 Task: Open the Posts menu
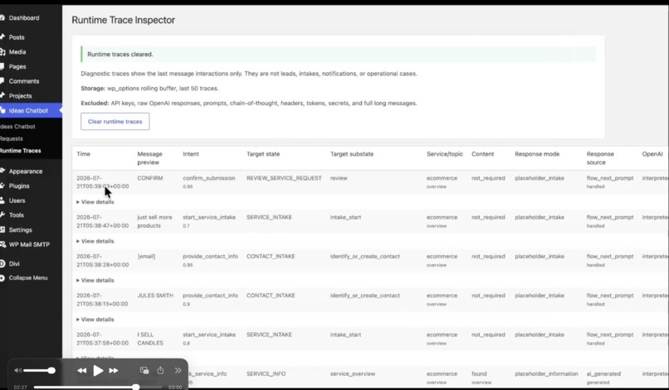[17, 37]
